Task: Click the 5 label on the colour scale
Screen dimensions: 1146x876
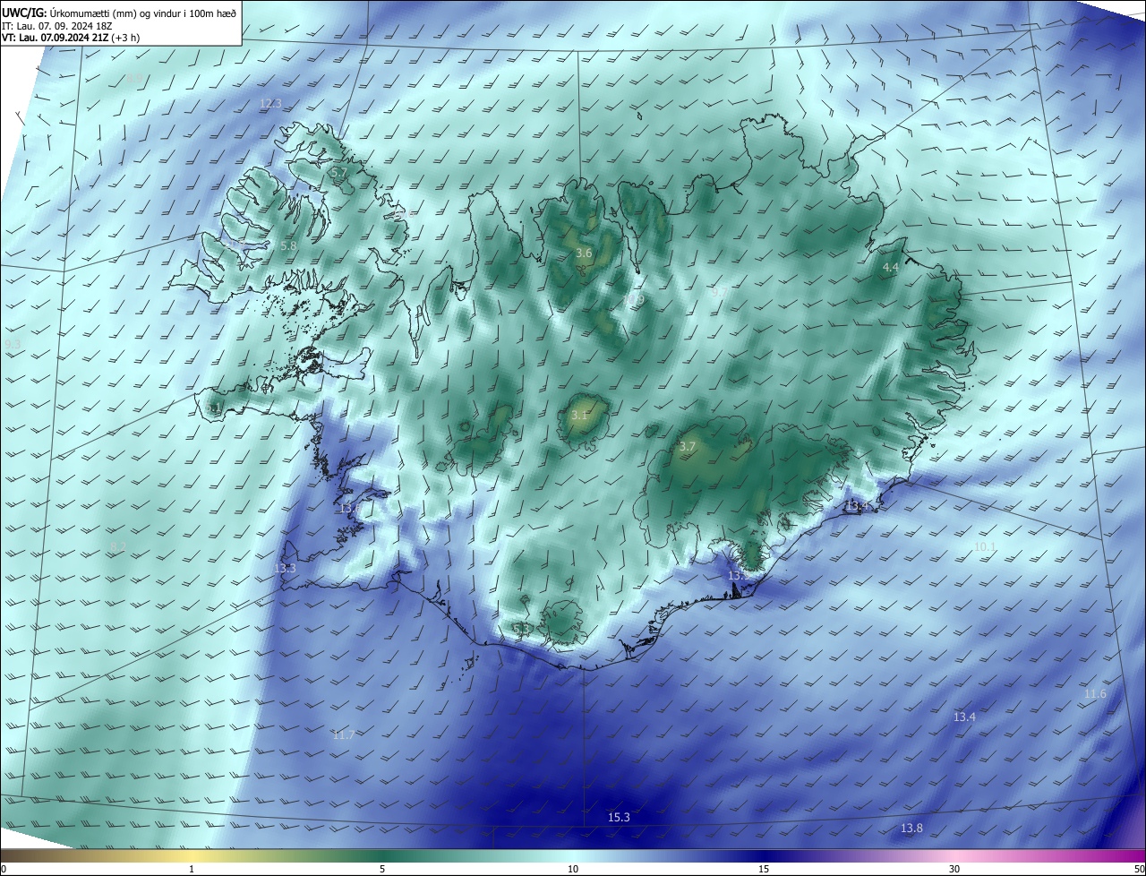Action: click(382, 869)
